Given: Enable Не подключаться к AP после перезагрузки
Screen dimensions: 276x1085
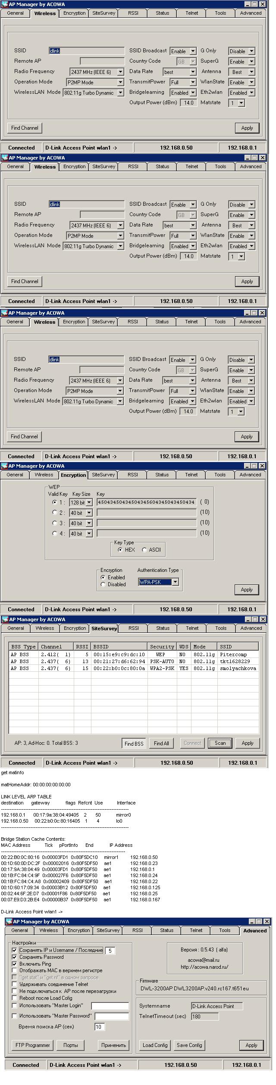Looking at the screenshot, I should click(x=14, y=991).
